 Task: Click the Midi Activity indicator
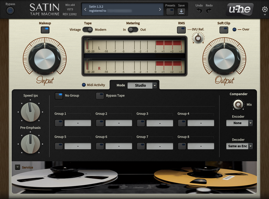84,85
